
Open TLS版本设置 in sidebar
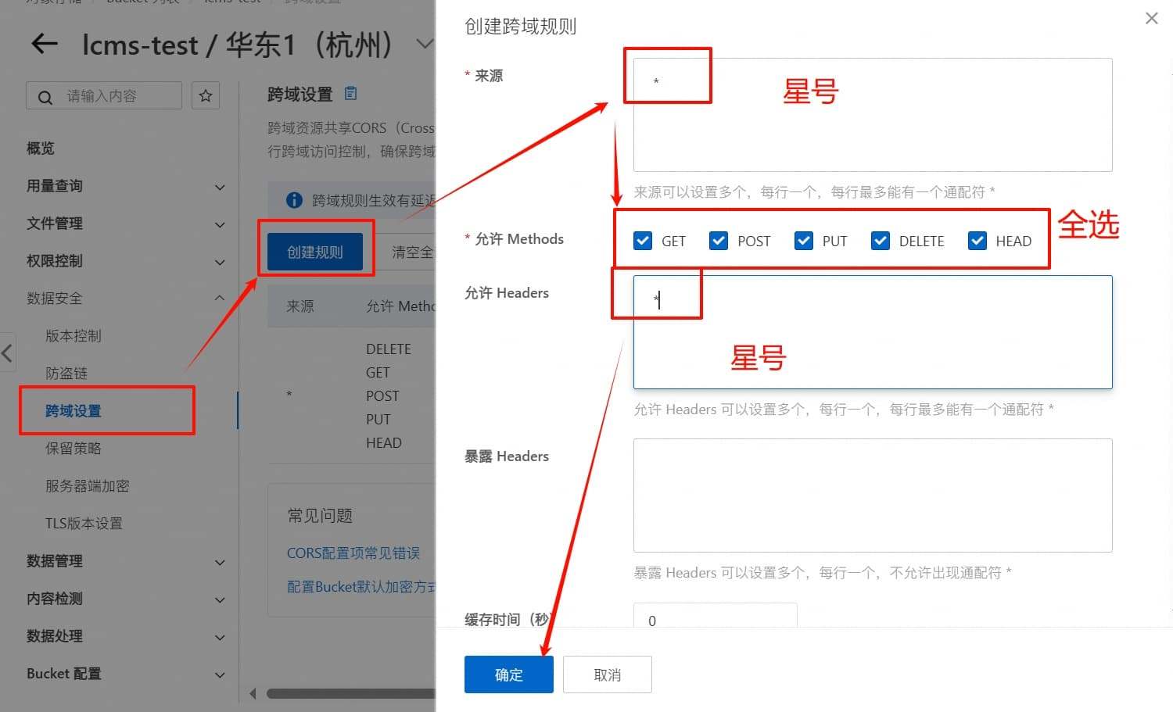coord(84,524)
